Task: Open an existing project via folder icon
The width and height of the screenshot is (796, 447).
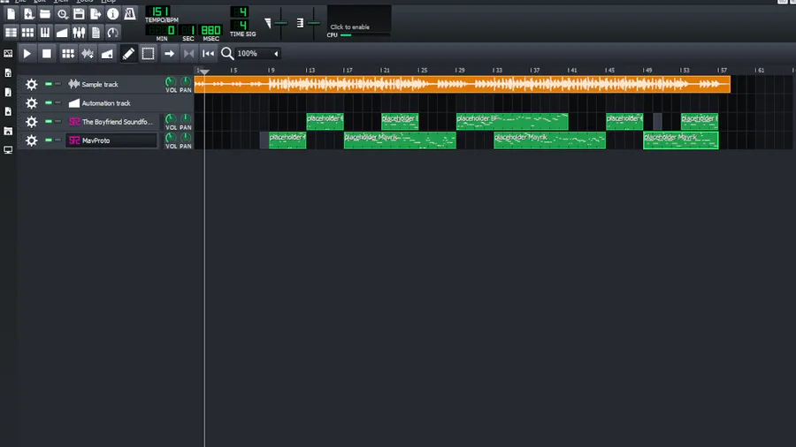Action: (45, 14)
